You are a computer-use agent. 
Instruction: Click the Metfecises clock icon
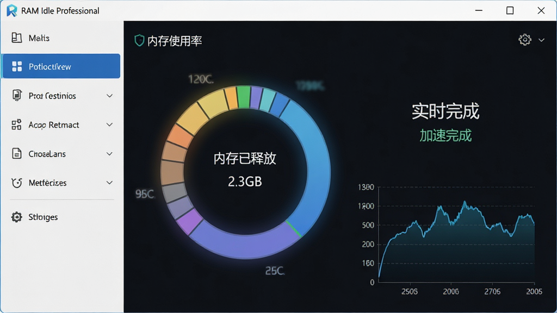point(17,183)
